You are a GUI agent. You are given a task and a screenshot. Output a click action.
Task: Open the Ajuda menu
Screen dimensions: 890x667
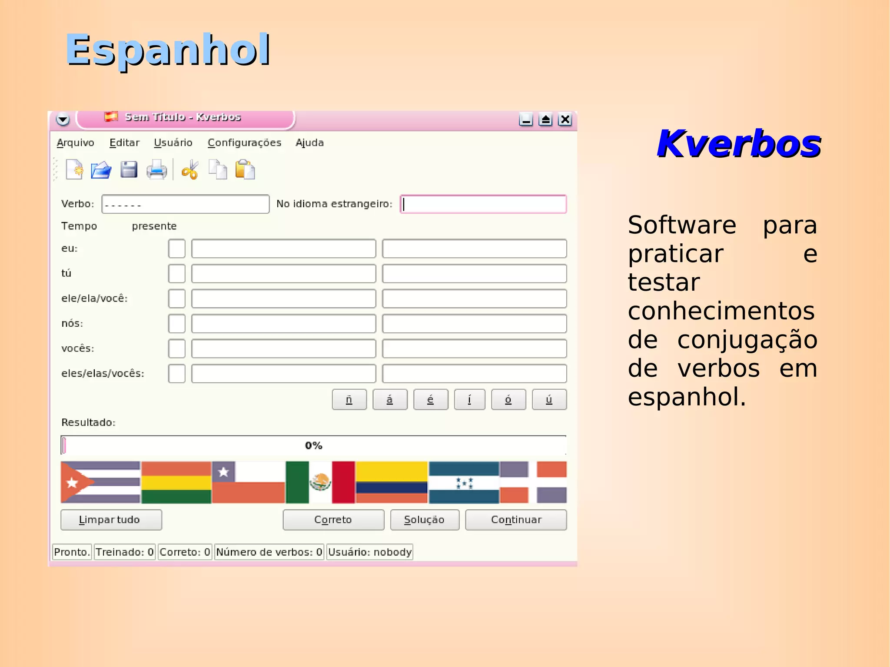[309, 143]
